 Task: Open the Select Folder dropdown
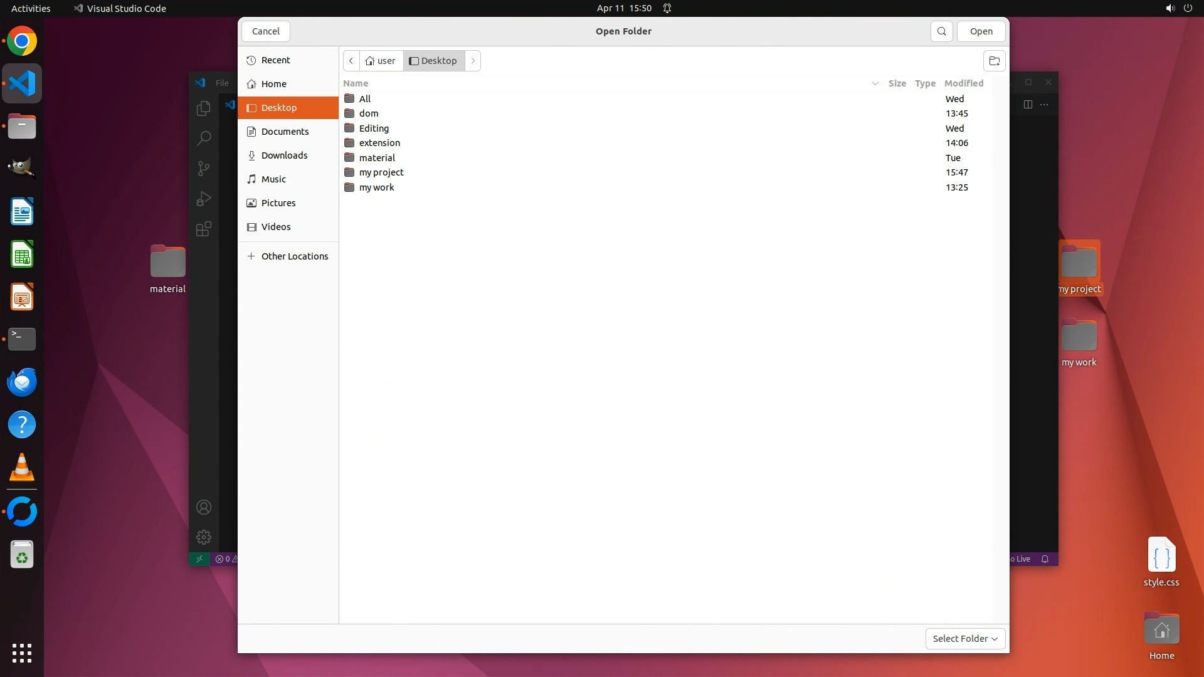click(965, 639)
